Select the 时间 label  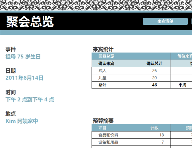pos(11,92)
